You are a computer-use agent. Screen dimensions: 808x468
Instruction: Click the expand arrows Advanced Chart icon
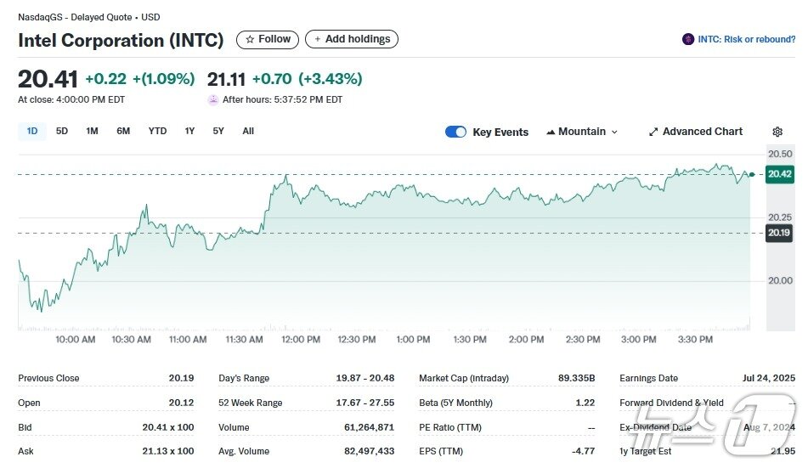click(x=653, y=132)
